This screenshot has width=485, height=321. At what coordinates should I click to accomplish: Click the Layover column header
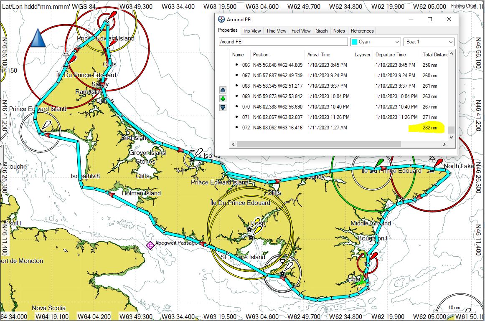point(362,55)
